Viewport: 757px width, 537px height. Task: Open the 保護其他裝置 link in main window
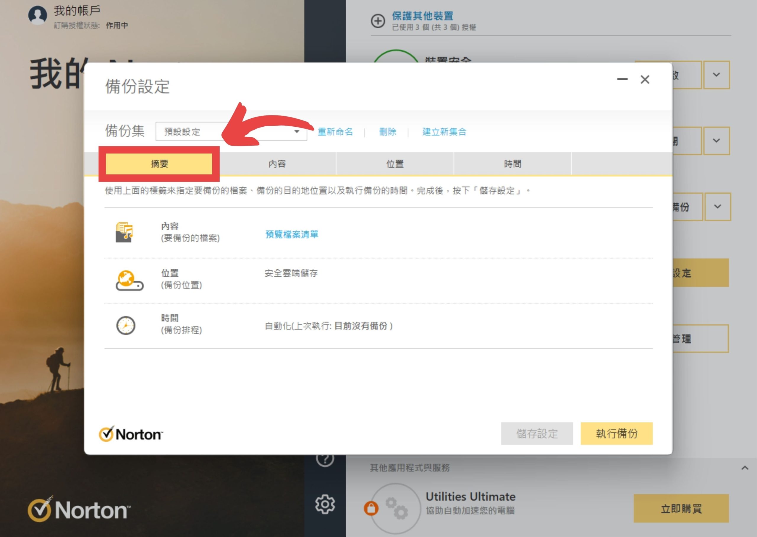pos(423,16)
